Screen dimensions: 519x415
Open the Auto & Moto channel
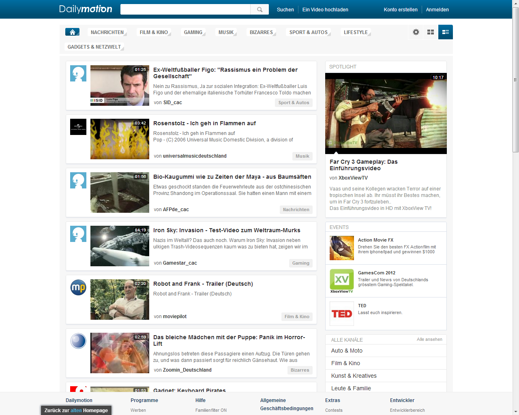pyautogui.click(x=386, y=351)
